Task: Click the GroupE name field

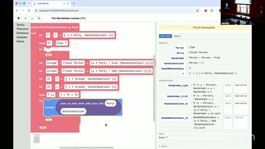Action: (x=52, y=63)
